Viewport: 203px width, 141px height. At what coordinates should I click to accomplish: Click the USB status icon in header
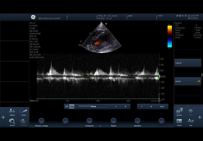pyautogui.click(x=186, y=16)
